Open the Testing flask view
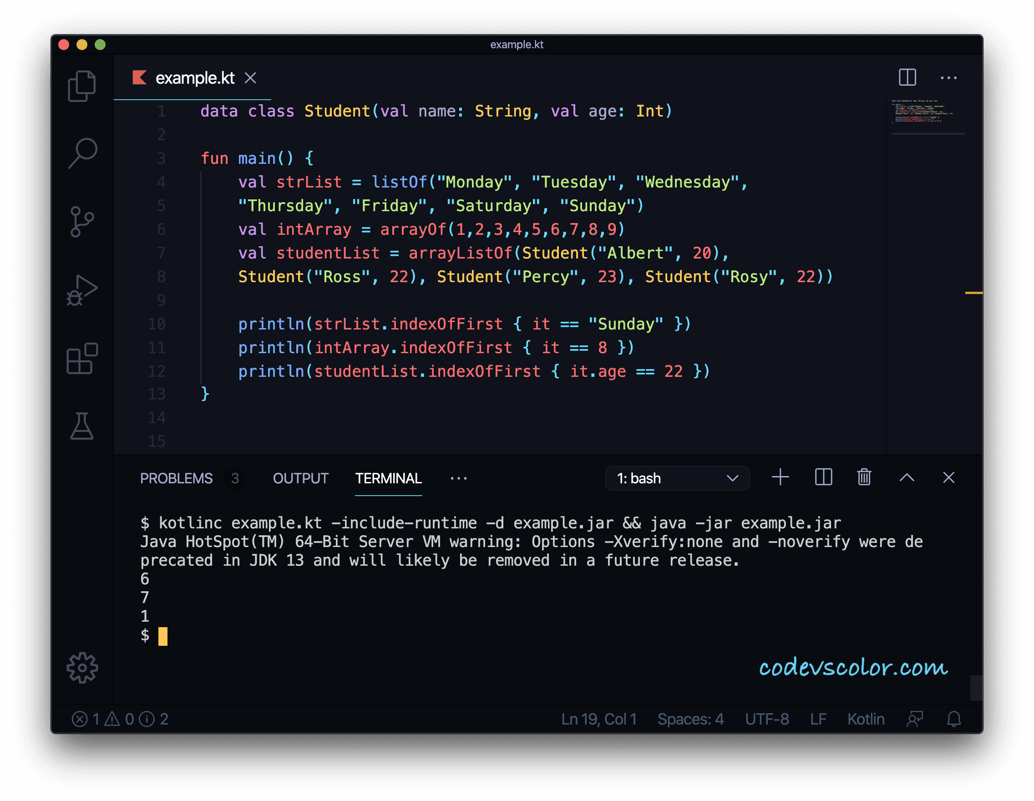The width and height of the screenshot is (1034, 801). [x=82, y=426]
